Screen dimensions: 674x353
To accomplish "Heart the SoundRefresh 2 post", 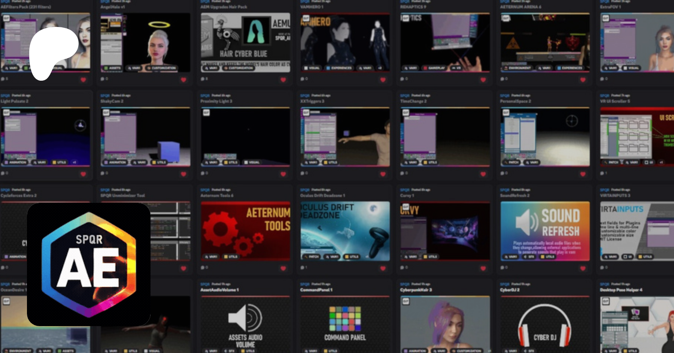I will pos(583,268).
